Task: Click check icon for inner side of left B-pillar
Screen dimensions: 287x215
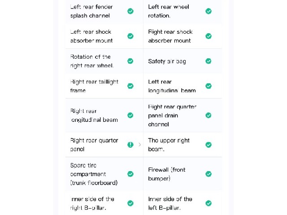Action: coord(208,203)
